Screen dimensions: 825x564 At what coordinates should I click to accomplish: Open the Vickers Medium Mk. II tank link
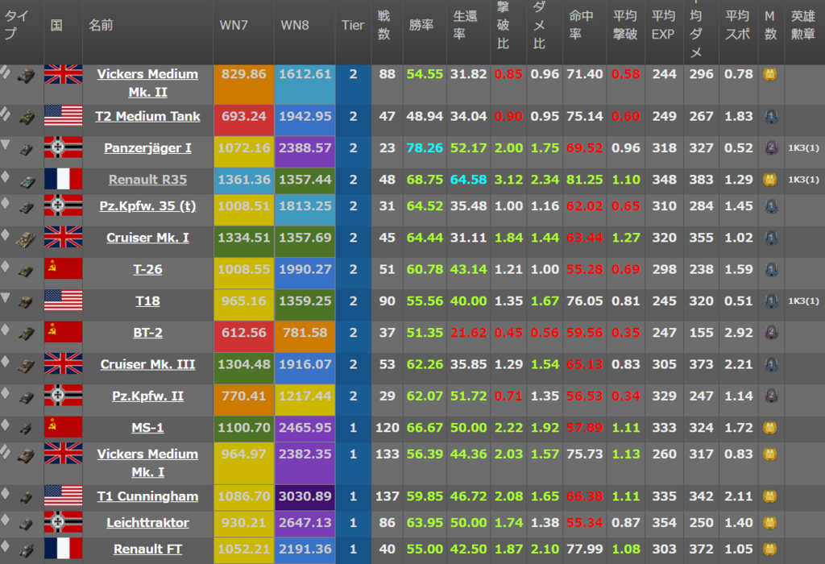coord(147,83)
